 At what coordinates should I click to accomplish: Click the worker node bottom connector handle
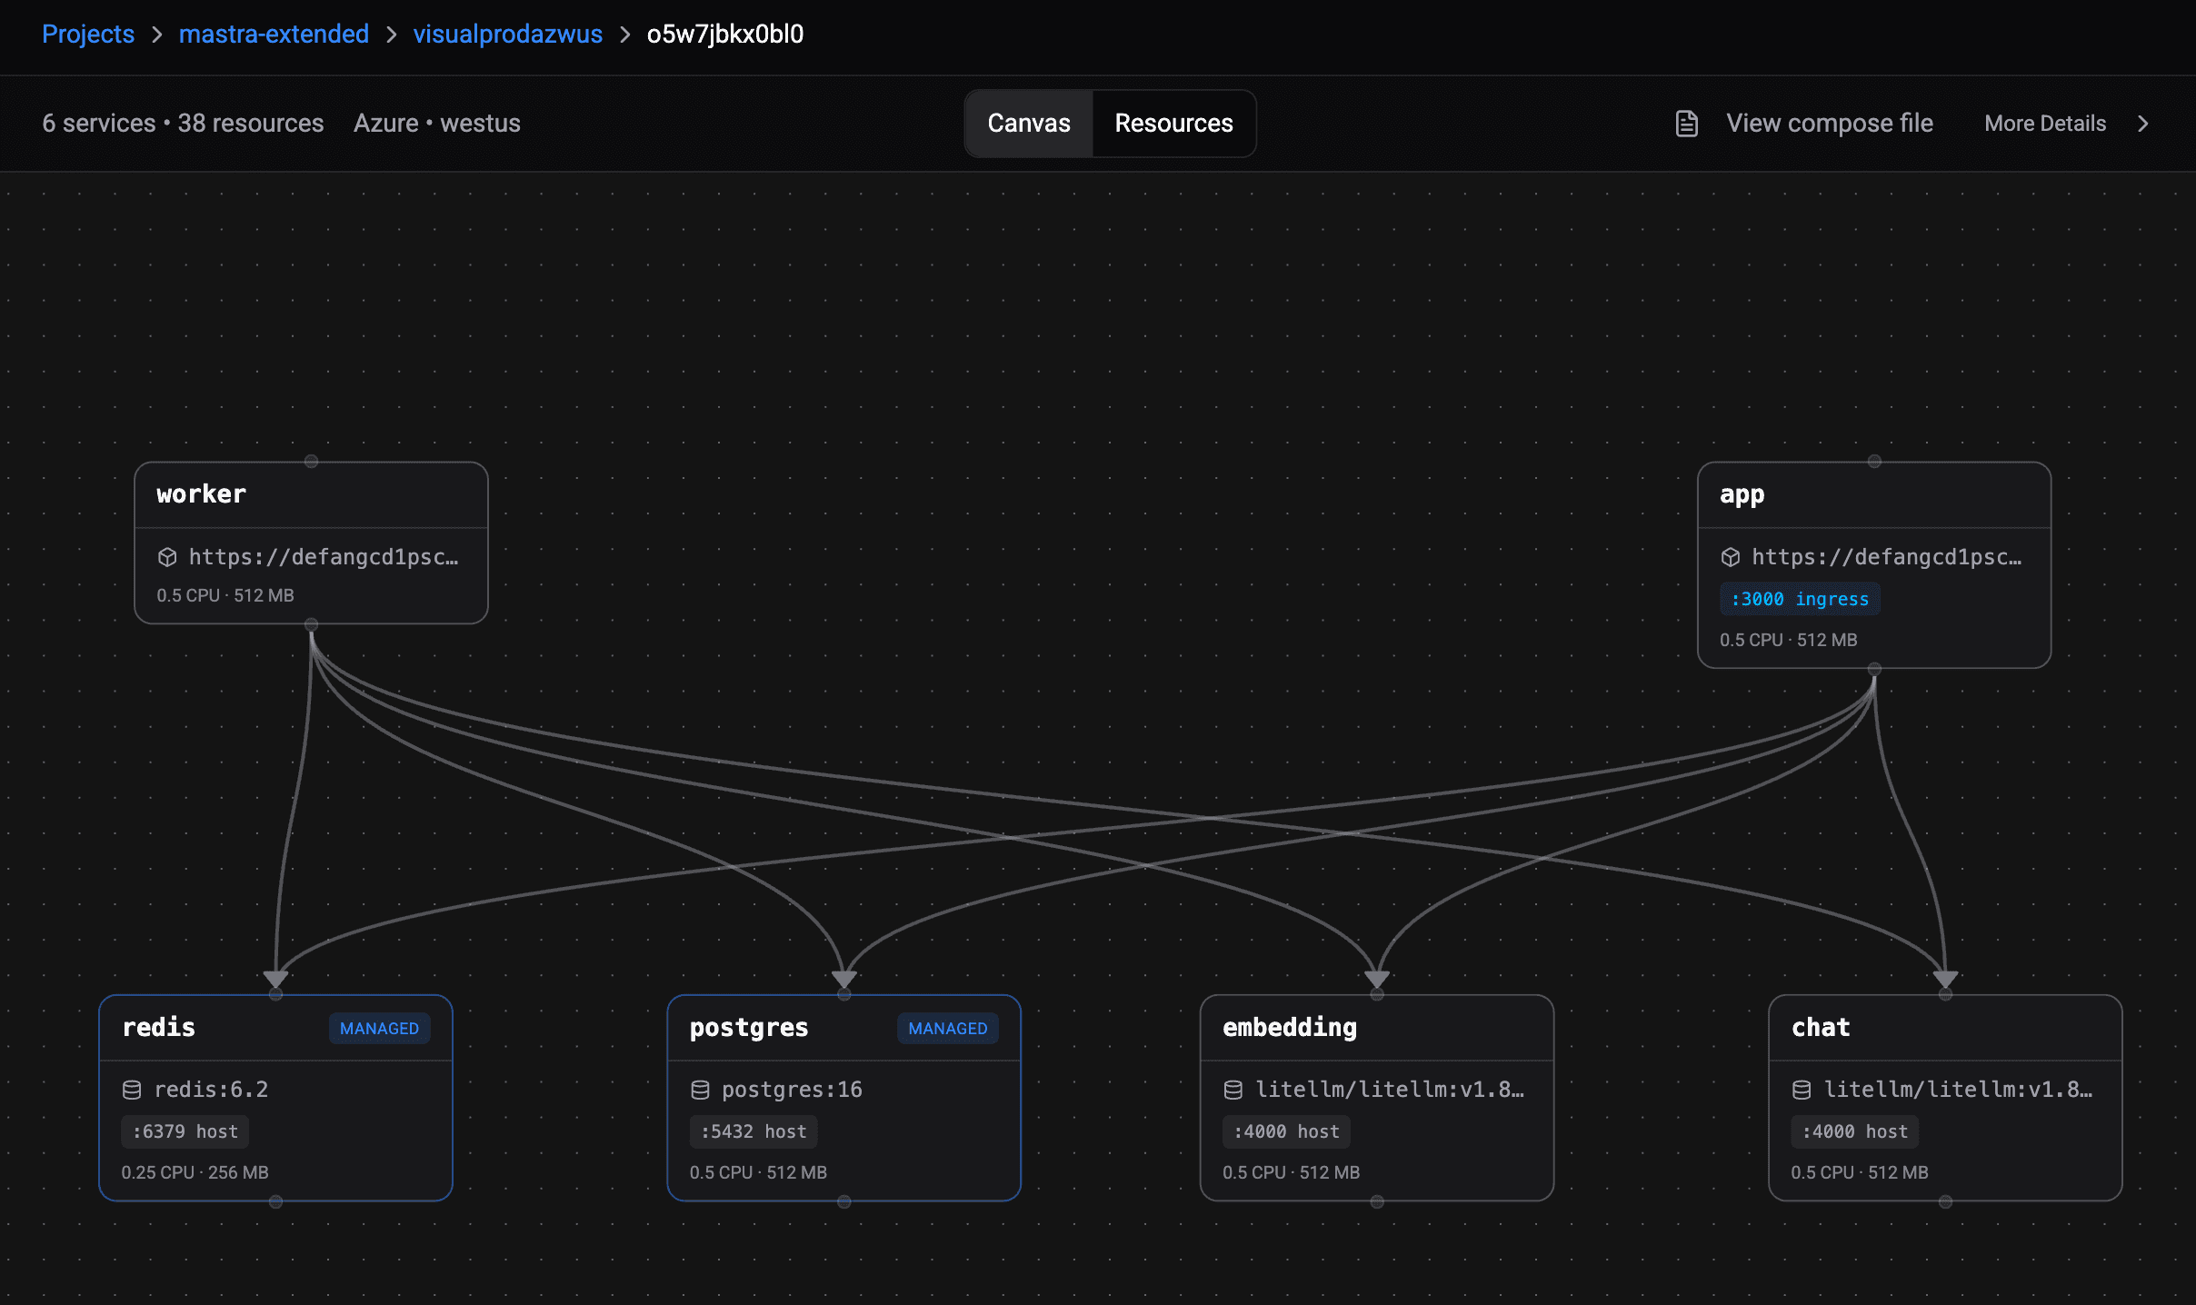(x=311, y=624)
